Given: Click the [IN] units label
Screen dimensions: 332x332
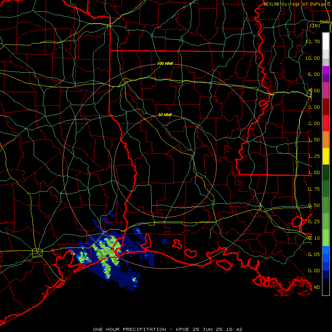Looking at the screenshot, I should [315, 25].
